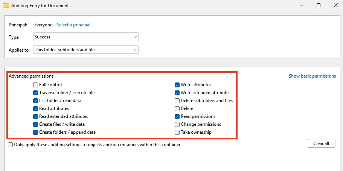
Task: Click the Select a principal link
Action: click(73, 25)
